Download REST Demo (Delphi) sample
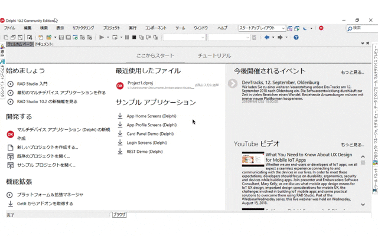This screenshot has width=378, height=236. click(x=145, y=152)
